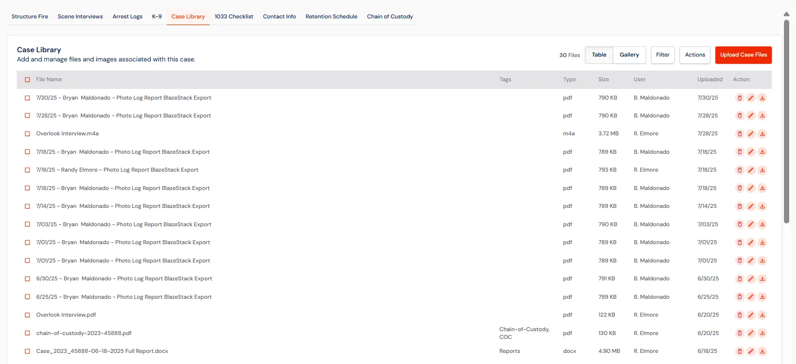
Task: Download the 7/28/25 Bryan Maldonado photo log
Action: click(762, 116)
